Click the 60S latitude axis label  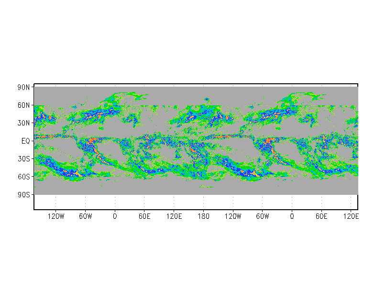tap(23, 177)
